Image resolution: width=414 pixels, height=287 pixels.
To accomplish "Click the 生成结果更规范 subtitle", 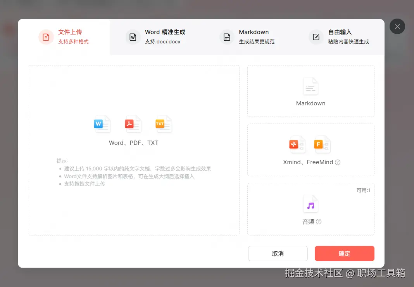I will pyautogui.click(x=257, y=42).
